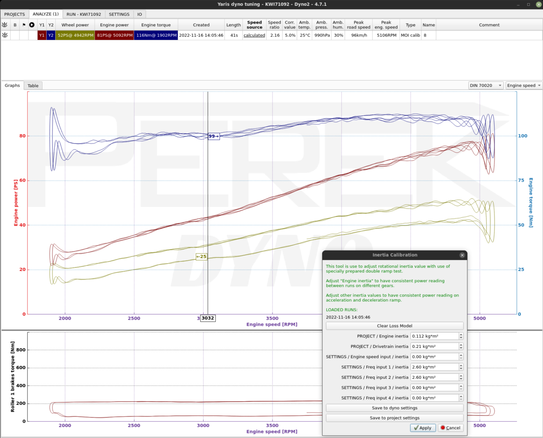
Task: Click the Y1 column header
Action: click(42, 25)
